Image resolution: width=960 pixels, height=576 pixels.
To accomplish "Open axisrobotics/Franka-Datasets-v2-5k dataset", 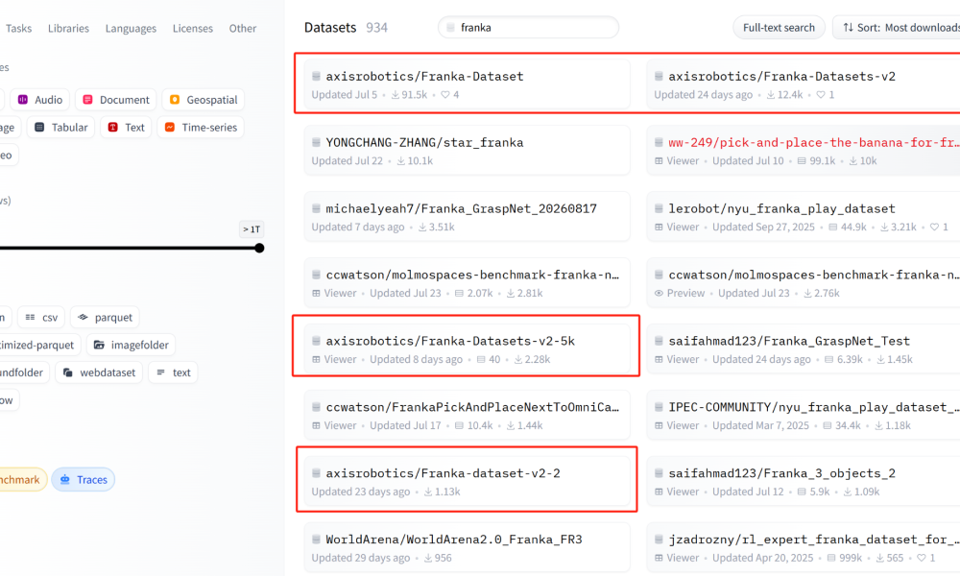I will click(x=468, y=348).
